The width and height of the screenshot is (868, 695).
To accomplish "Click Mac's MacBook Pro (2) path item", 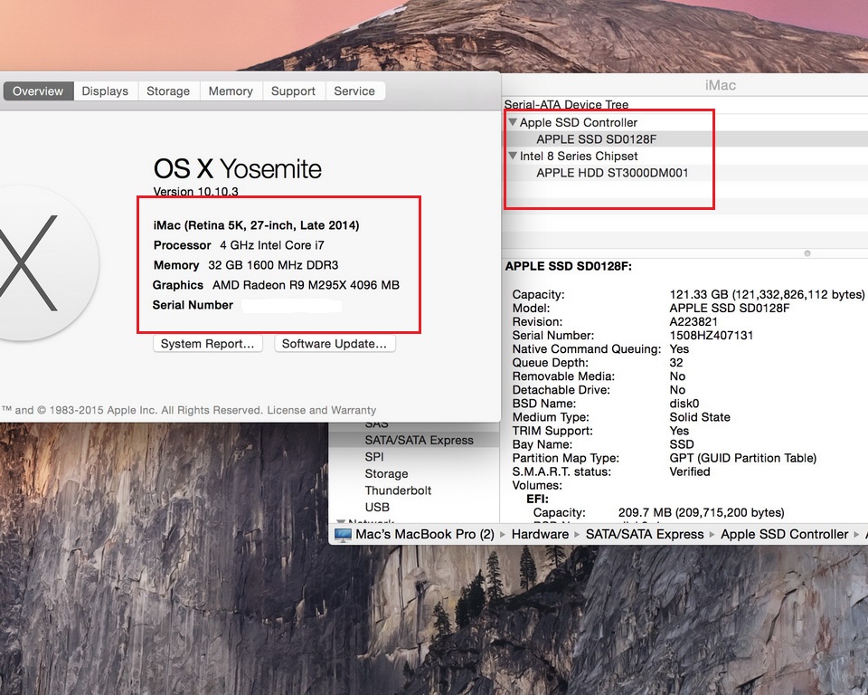I will [425, 534].
